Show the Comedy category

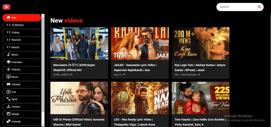click(x=22, y=121)
